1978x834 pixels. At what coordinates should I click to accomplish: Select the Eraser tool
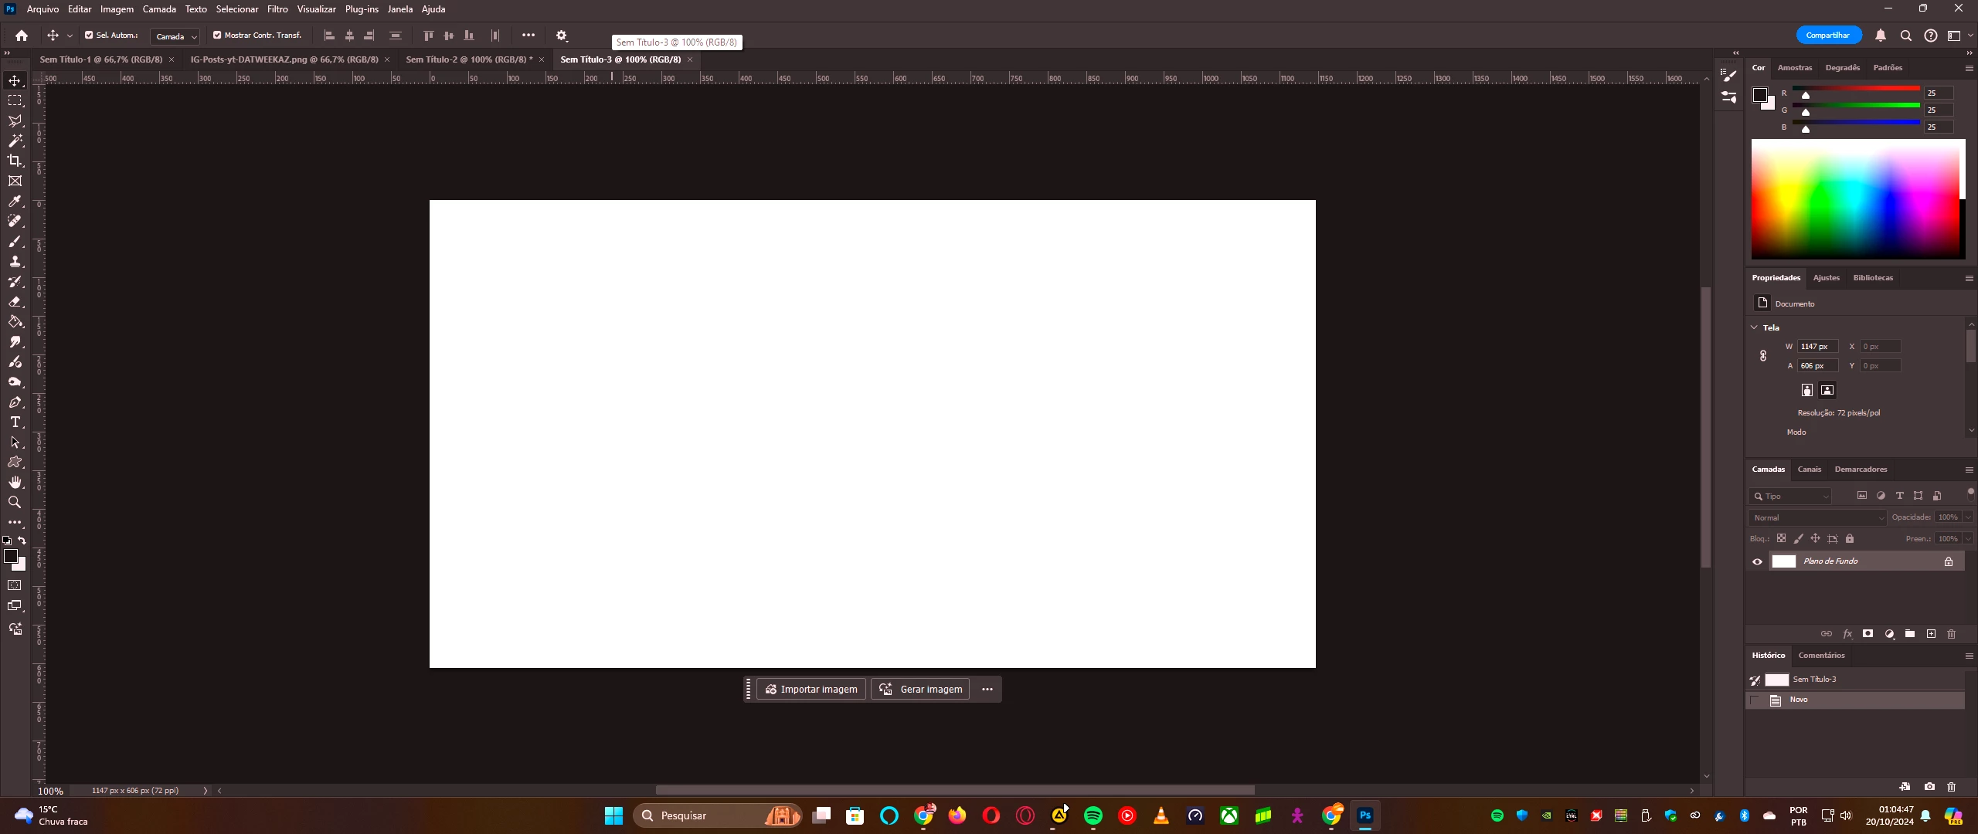(15, 301)
